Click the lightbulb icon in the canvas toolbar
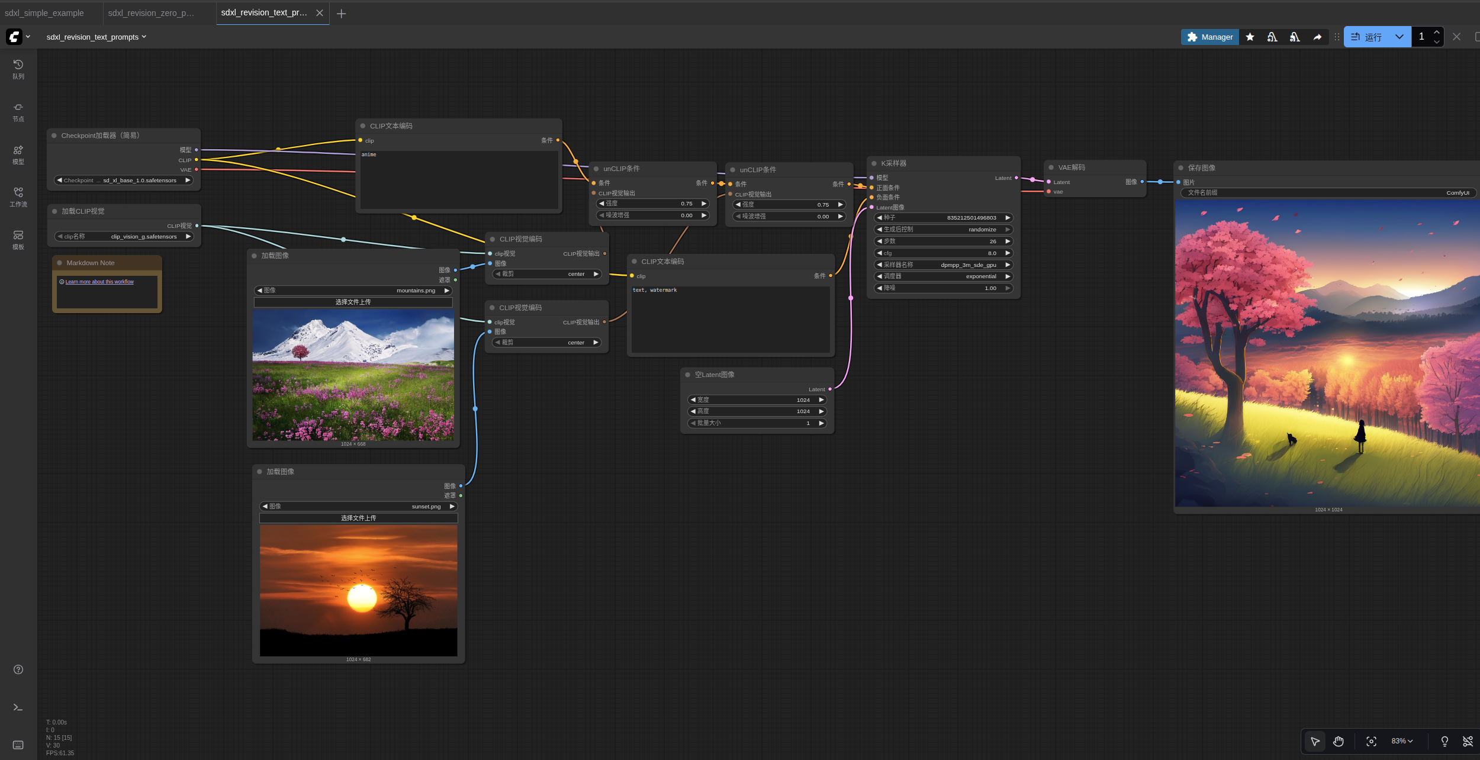 [x=1444, y=741]
